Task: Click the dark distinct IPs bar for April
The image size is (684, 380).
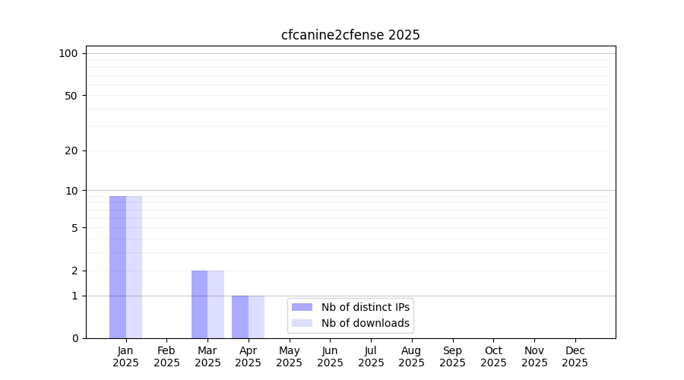Action: [240, 317]
